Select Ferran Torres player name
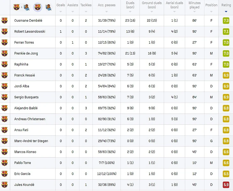 pyautogui.click(x=24, y=42)
